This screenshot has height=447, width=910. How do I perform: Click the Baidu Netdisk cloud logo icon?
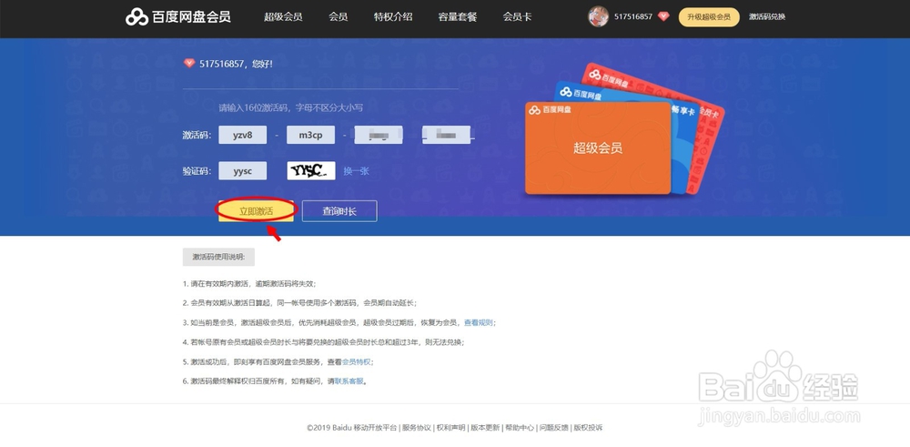click(x=137, y=16)
